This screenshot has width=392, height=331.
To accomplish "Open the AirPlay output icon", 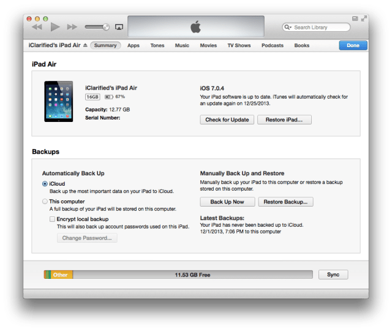I will [x=119, y=27].
